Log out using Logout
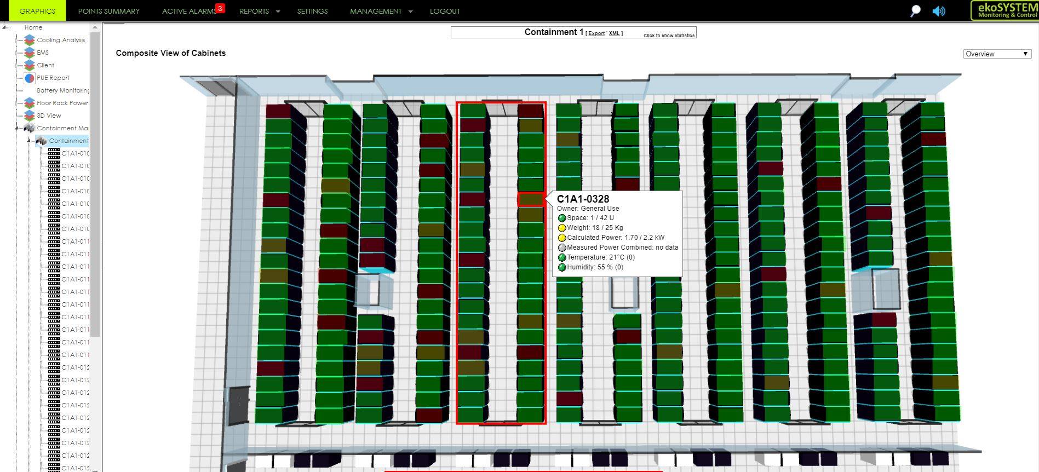The image size is (1039, 472). (x=445, y=11)
